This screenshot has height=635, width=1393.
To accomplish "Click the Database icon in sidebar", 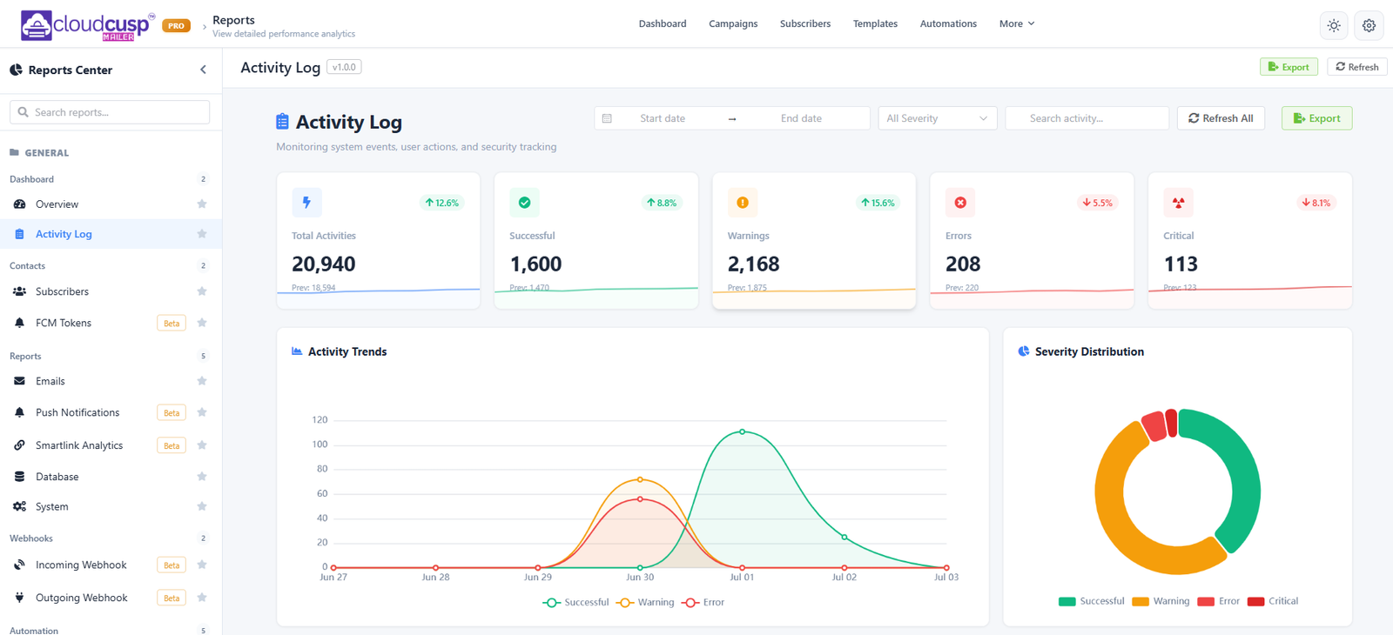I will 19,477.
